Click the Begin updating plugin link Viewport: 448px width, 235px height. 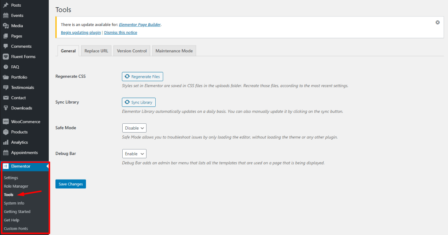[81, 33]
